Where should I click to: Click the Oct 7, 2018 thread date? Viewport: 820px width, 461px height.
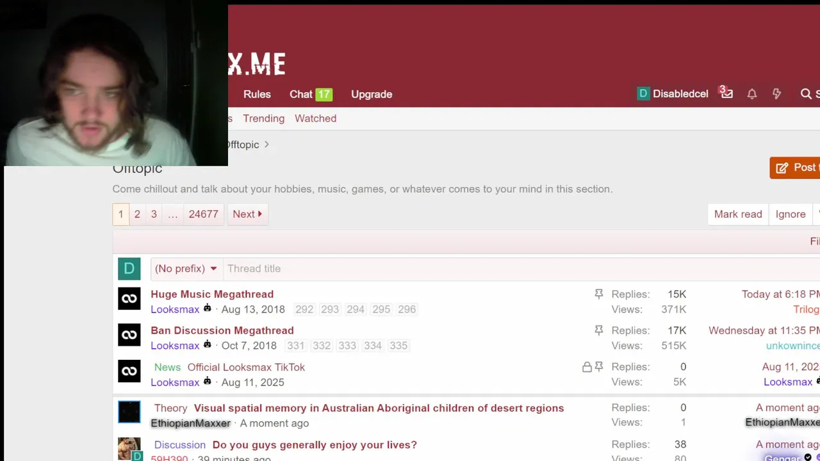coord(249,346)
